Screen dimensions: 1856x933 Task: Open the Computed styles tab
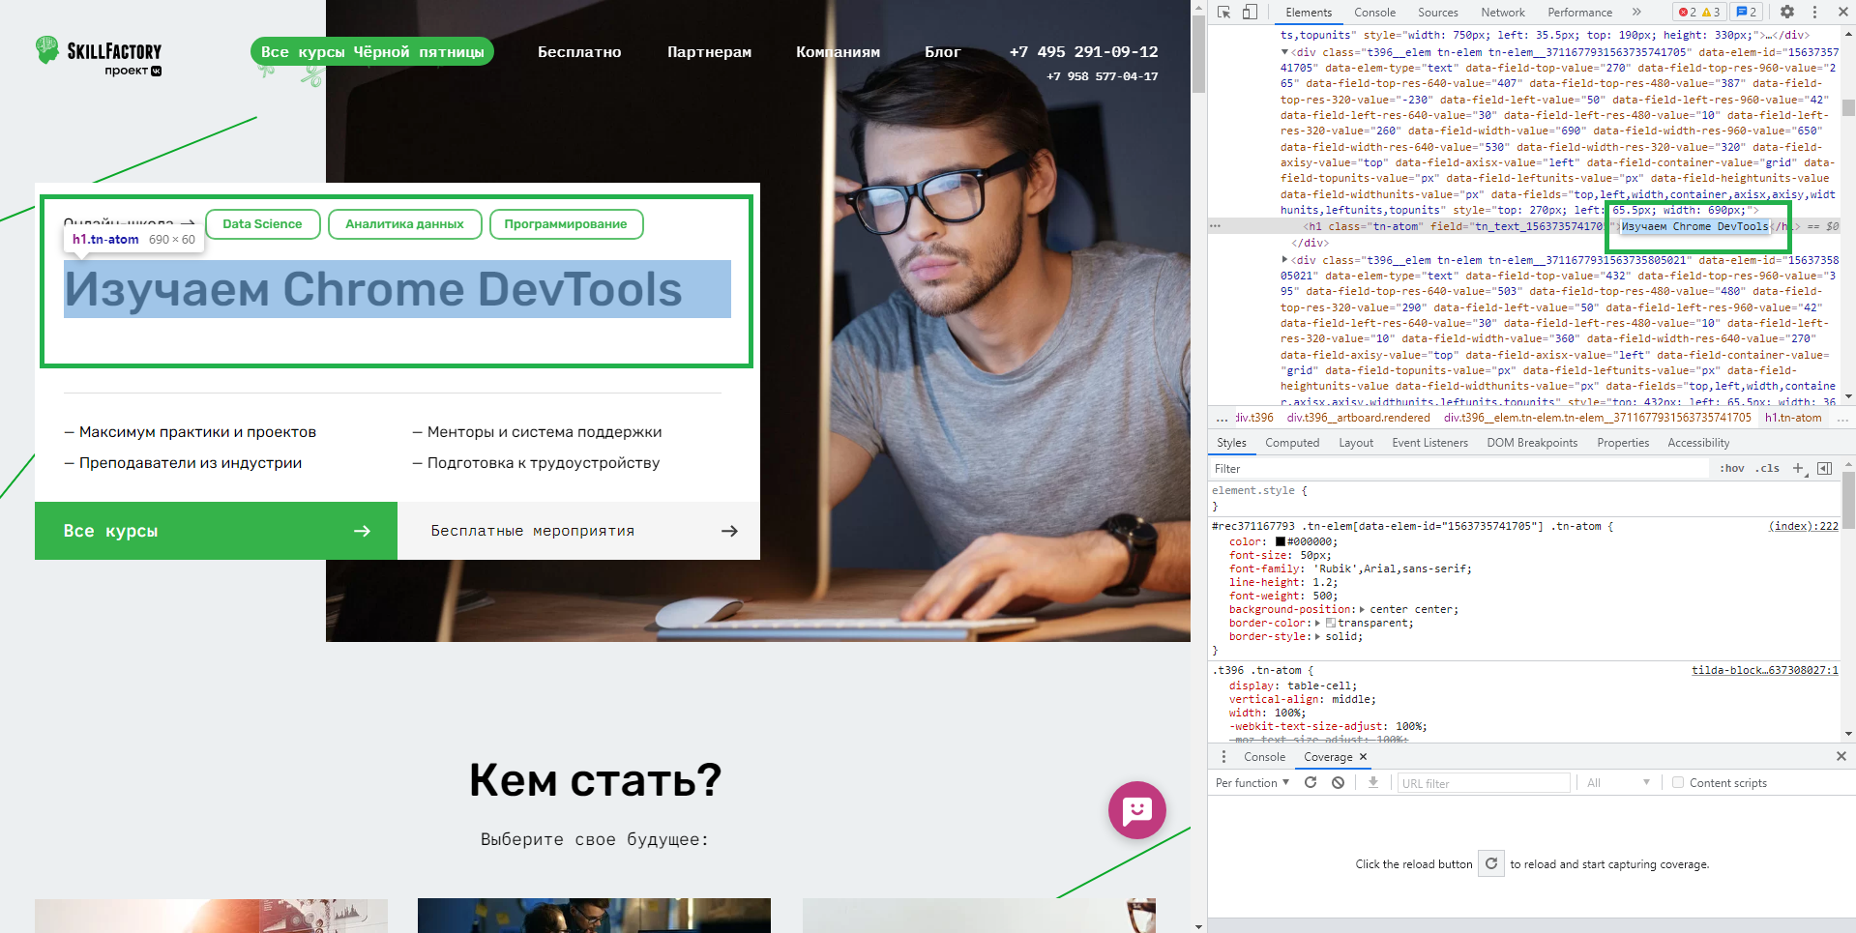(x=1291, y=443)
